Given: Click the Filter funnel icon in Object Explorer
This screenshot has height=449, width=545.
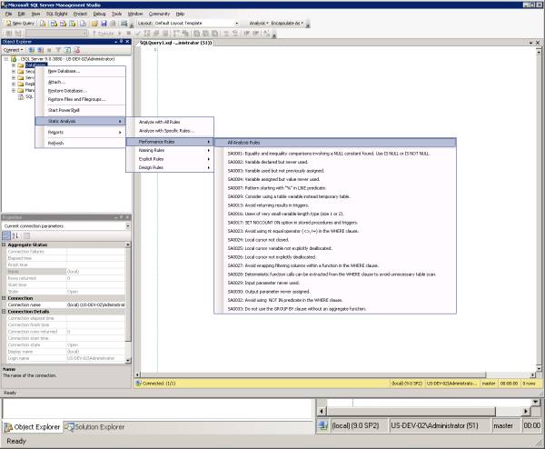Looking at the screenshot, I should [58, 50].
